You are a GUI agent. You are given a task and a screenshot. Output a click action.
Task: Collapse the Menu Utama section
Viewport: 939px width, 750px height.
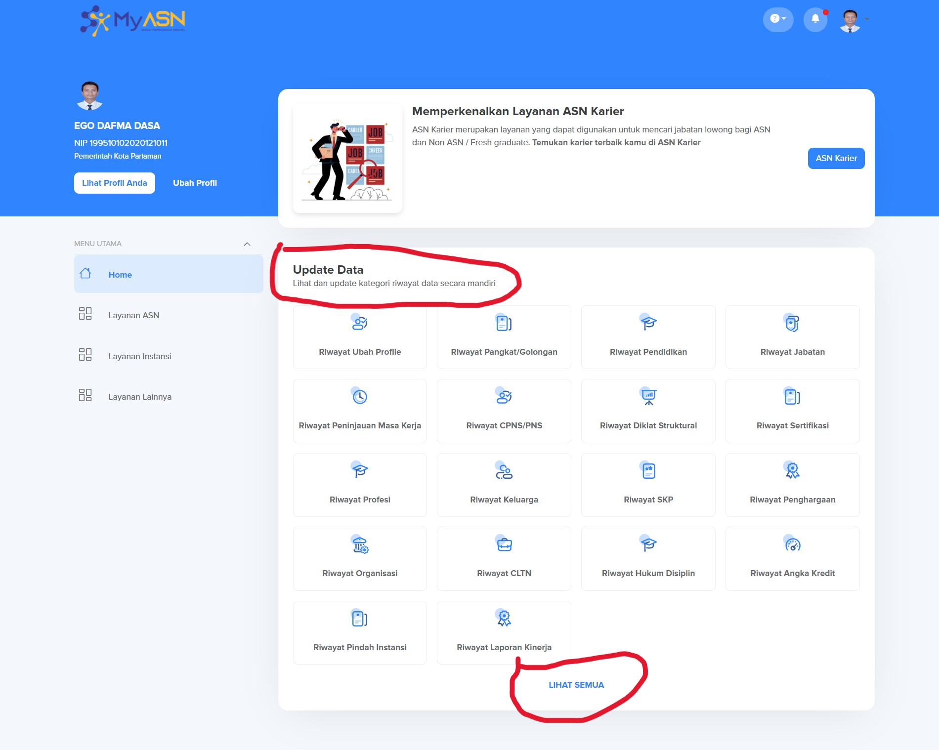pyautogui.click(x=247, y=244)
